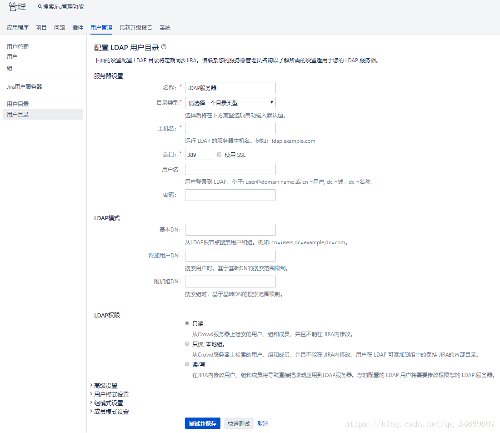
Task: Click the 基本DN input field
Action: (x=230, y=229)
